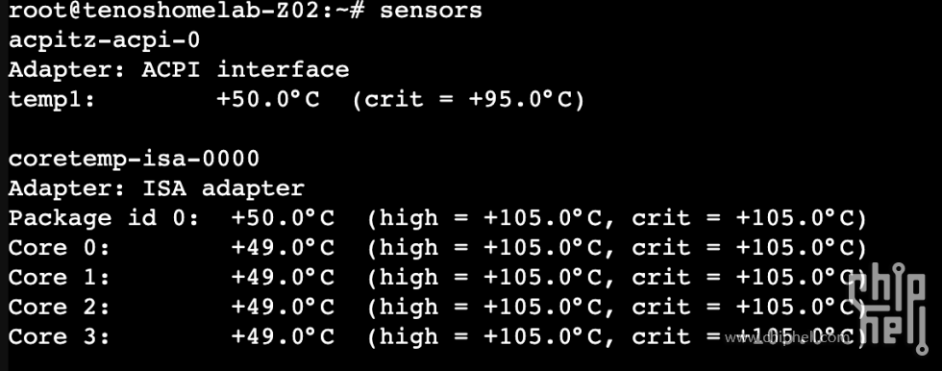Click the 'Adapter: ISA adapter' line
The width and height of the screenshot is (942, 371).
tap(156, 188)
